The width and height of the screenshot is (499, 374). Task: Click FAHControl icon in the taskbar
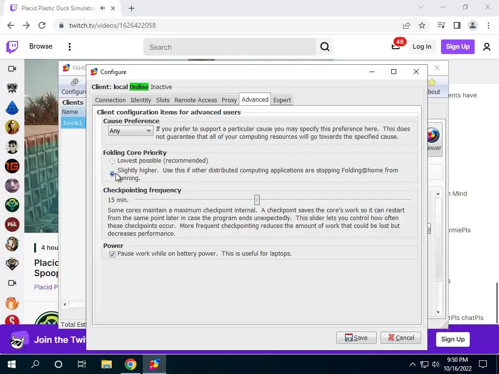154,364
